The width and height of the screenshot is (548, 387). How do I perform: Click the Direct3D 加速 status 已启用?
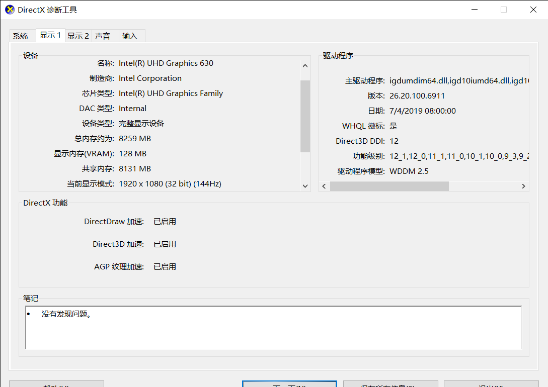pyautogui.click(x=165, y=244)
